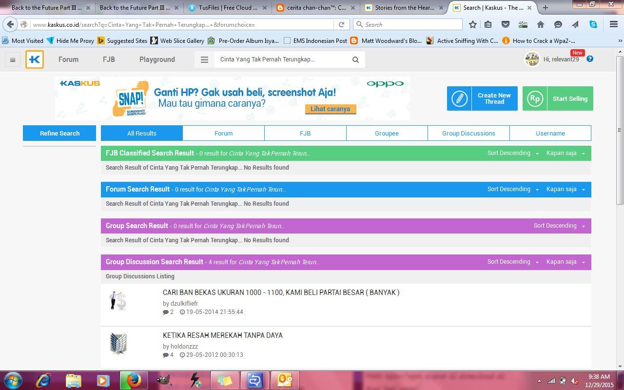This screenshot has width=624, height=390.
Task: Open user dzulkifliefr profile link
Action: coord(184,303)
